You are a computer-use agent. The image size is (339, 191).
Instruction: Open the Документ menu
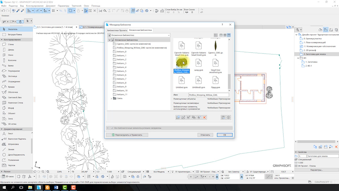pos(51,6)
